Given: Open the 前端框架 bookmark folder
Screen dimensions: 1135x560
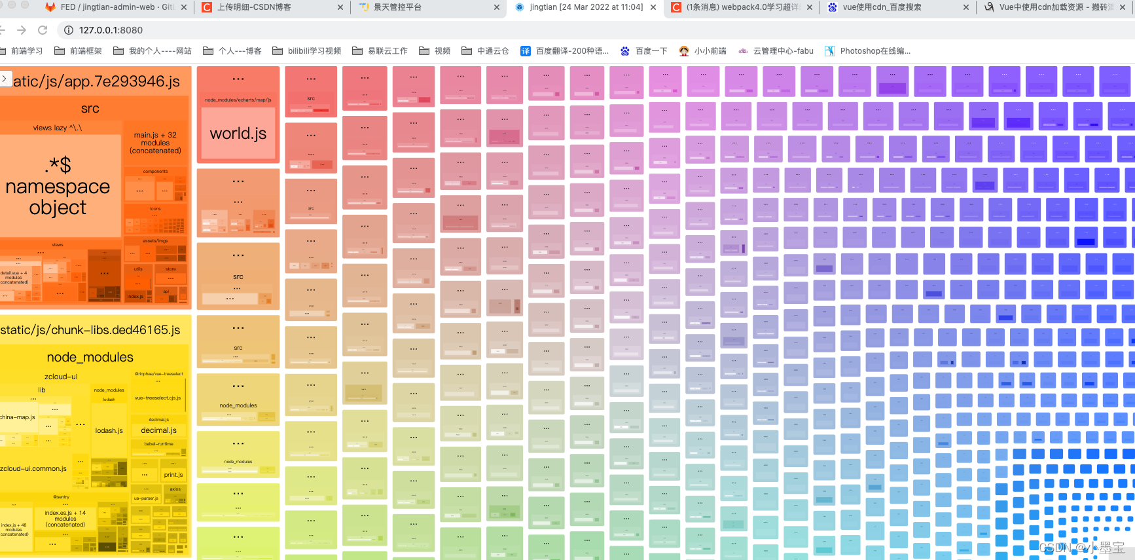Looking at the screenshot, I should (x=78, y=51).
